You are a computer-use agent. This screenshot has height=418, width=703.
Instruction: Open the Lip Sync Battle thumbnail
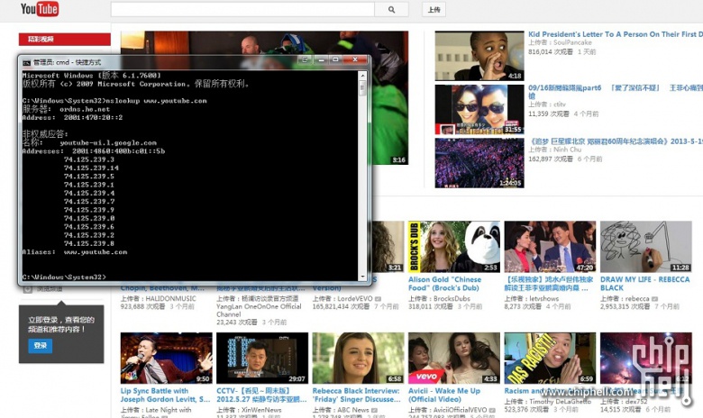pos(167,358)
